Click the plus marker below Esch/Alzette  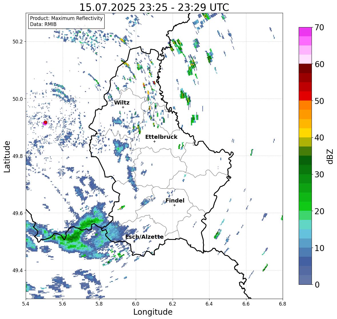[x=134, y=242]
